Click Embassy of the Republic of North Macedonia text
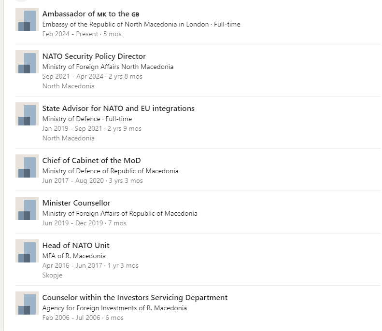The height and width of the screenshot is (331, 382). (126, 24)
